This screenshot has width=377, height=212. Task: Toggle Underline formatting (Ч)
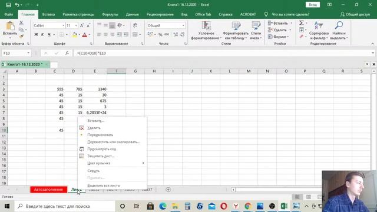click(x=49, y=35)
